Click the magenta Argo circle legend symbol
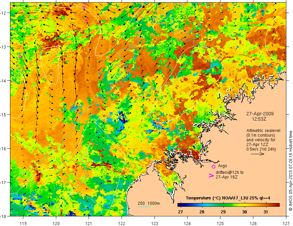The width and height of the screenshot is (293, 226). (x=213, y=167)
